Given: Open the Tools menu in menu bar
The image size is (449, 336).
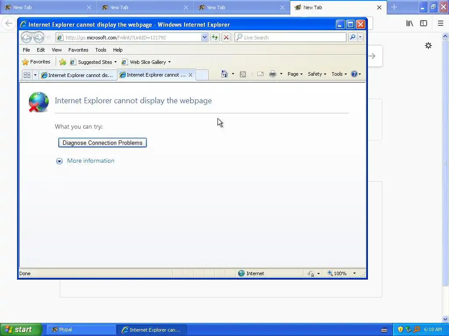Looking at the screenshot, I should [x=101, y=50].
